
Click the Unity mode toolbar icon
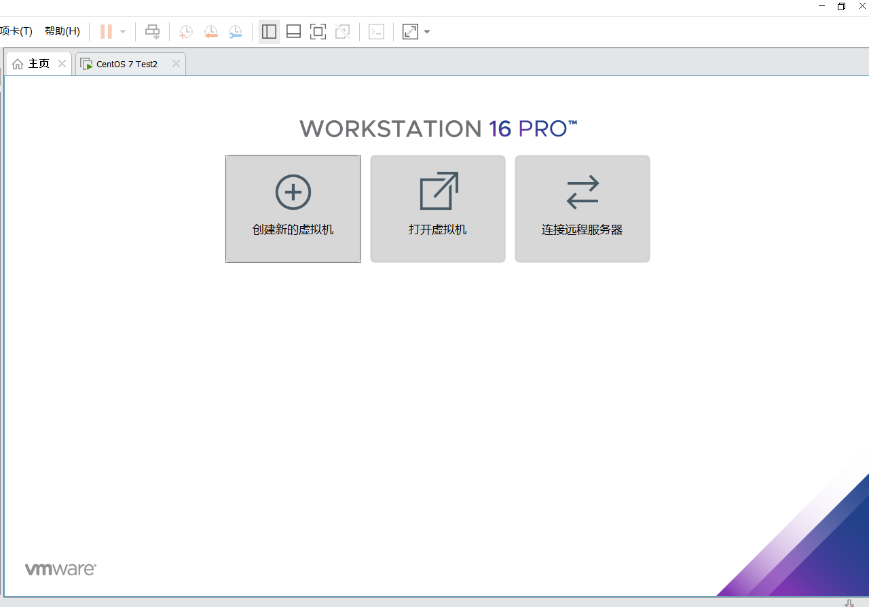click(x=342, y=31)
